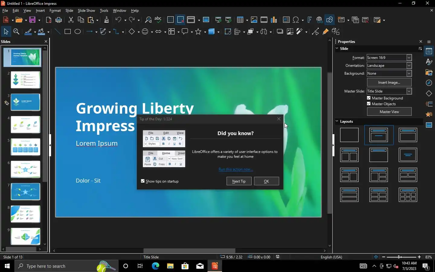The image size is (435, 272).
Task: Click the Save document icon
Action: click(33, 20)
